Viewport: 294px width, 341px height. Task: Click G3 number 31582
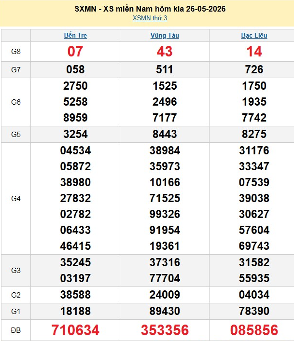[254, 262]
